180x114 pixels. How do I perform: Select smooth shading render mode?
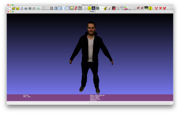coord(68,8)
